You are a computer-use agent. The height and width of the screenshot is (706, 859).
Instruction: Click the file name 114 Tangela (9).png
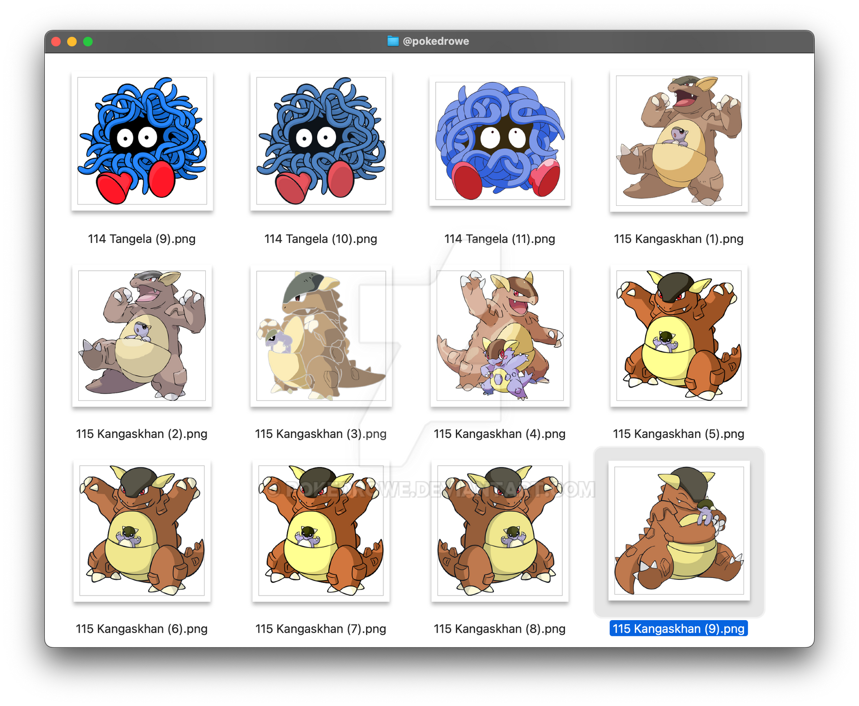click(x=142, y=239)
